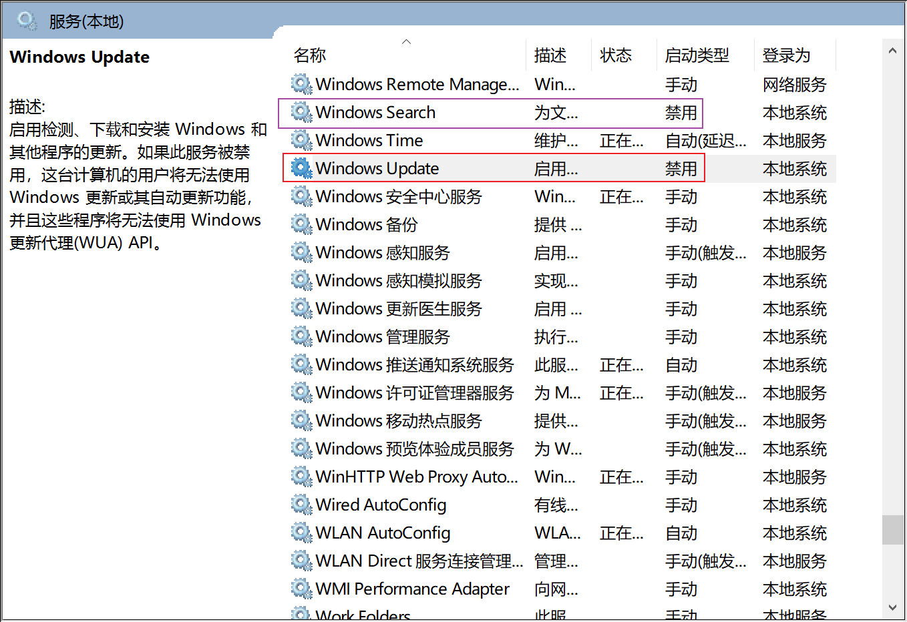Viewport: 907px width, 622px height.
Task: Click gear icon beside Windows Search
Action: (x=301, y=112)
